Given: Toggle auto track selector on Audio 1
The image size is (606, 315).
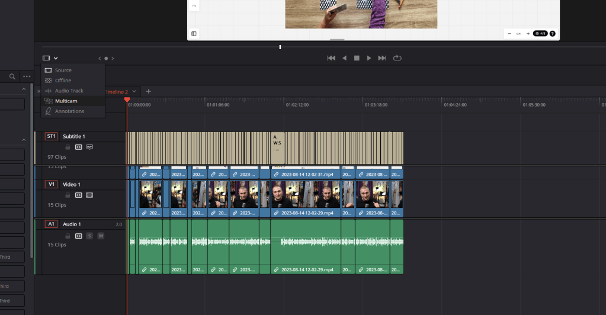Looking at the screenshot, I should pos(78,236).
